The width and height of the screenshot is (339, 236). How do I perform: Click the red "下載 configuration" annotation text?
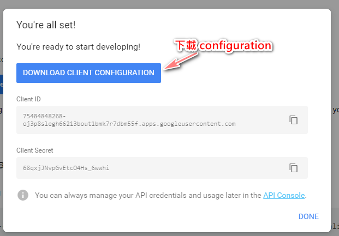223,46
